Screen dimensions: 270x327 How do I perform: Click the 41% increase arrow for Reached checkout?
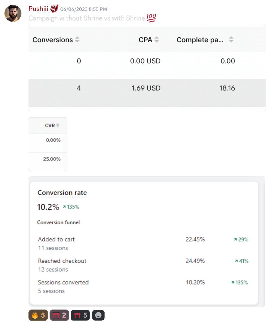pos(236,261)
